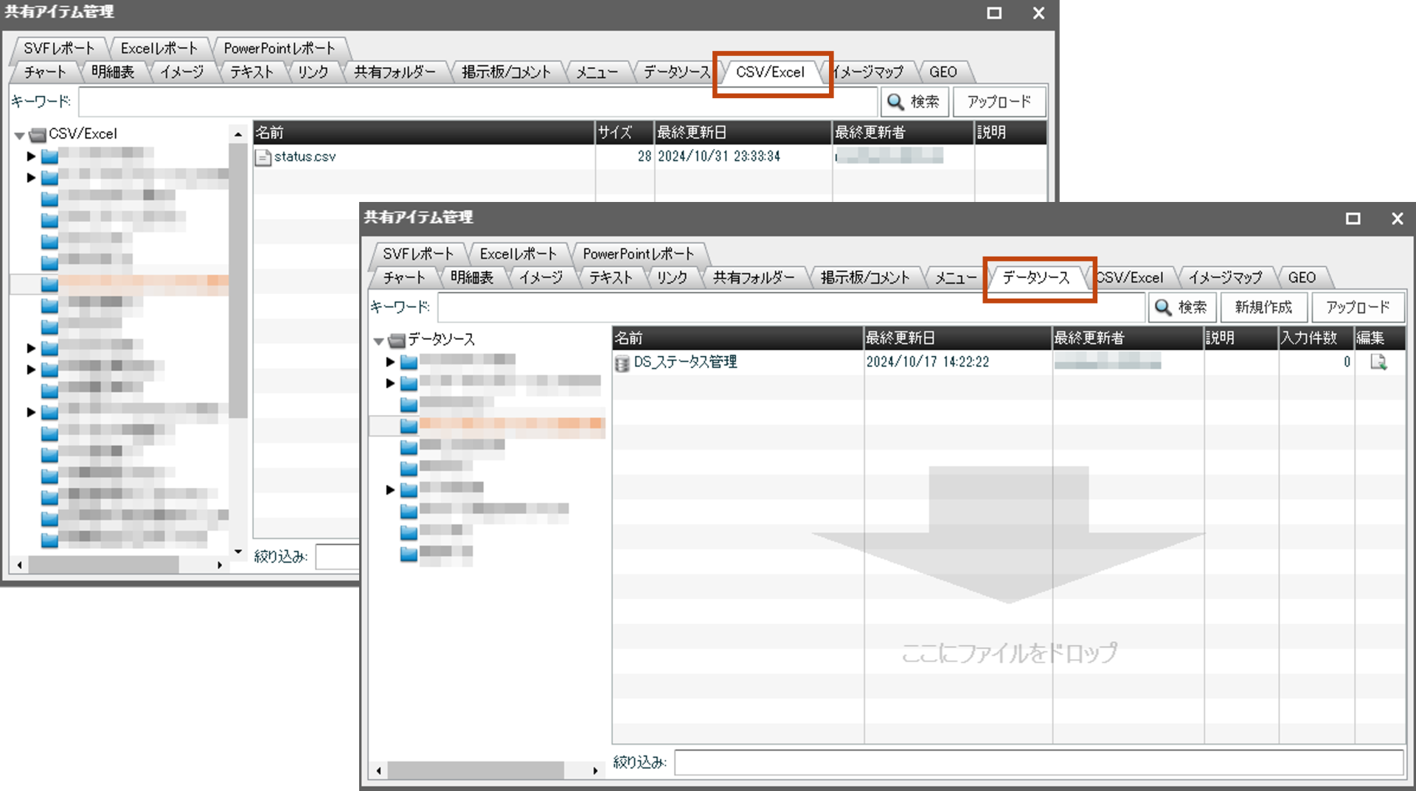Click the 入力件数 column header
This screenshot has height=791, width=1416.
pyautogui.click(x=1316, y=338)
